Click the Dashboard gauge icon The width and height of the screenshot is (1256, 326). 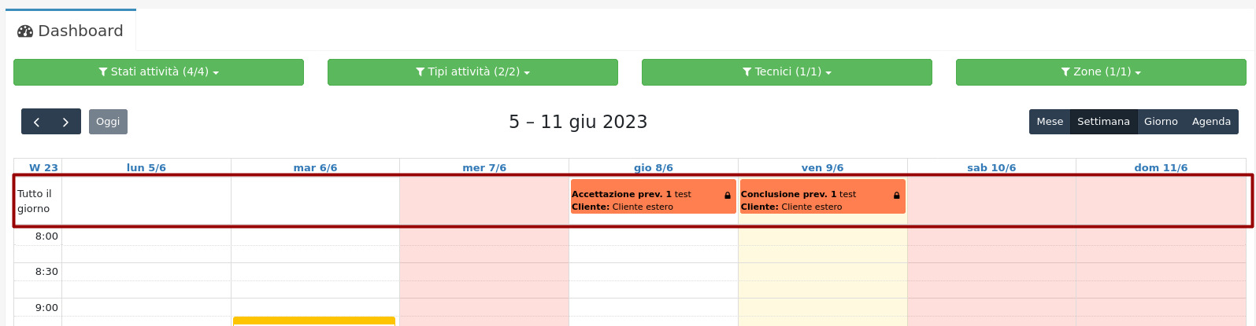25,31
